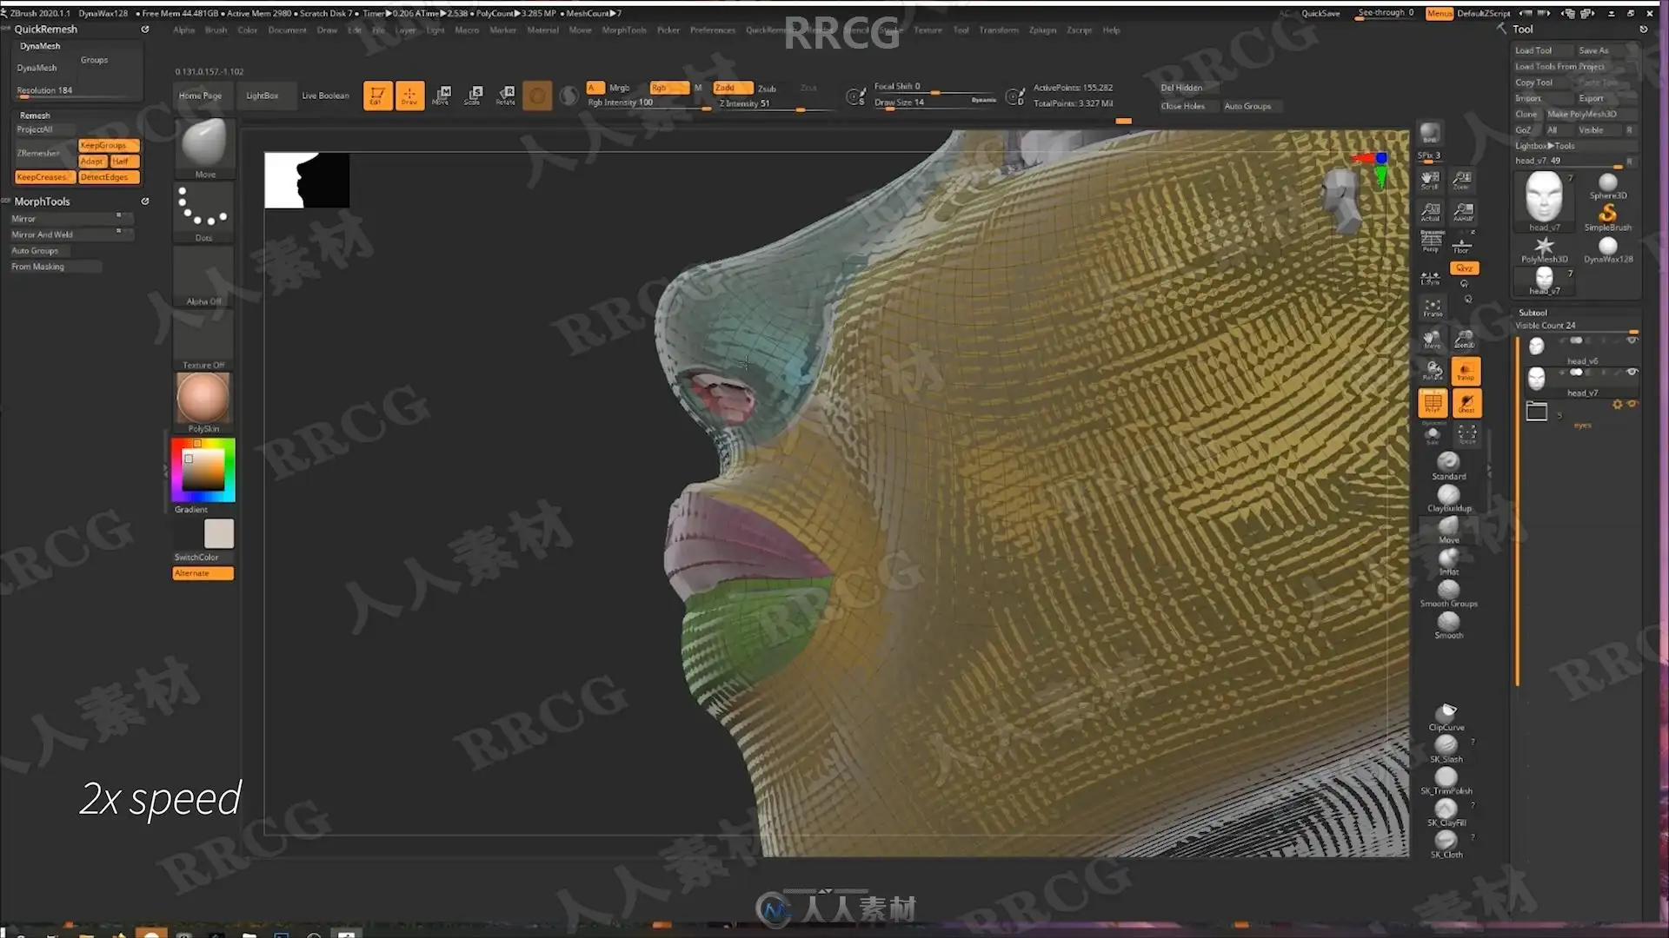Open the PolySkin material picker
Screen dimensions: 1669x938
[x=204, y=403]
